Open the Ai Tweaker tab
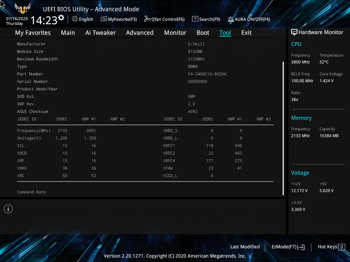 [x=100, y=33]
